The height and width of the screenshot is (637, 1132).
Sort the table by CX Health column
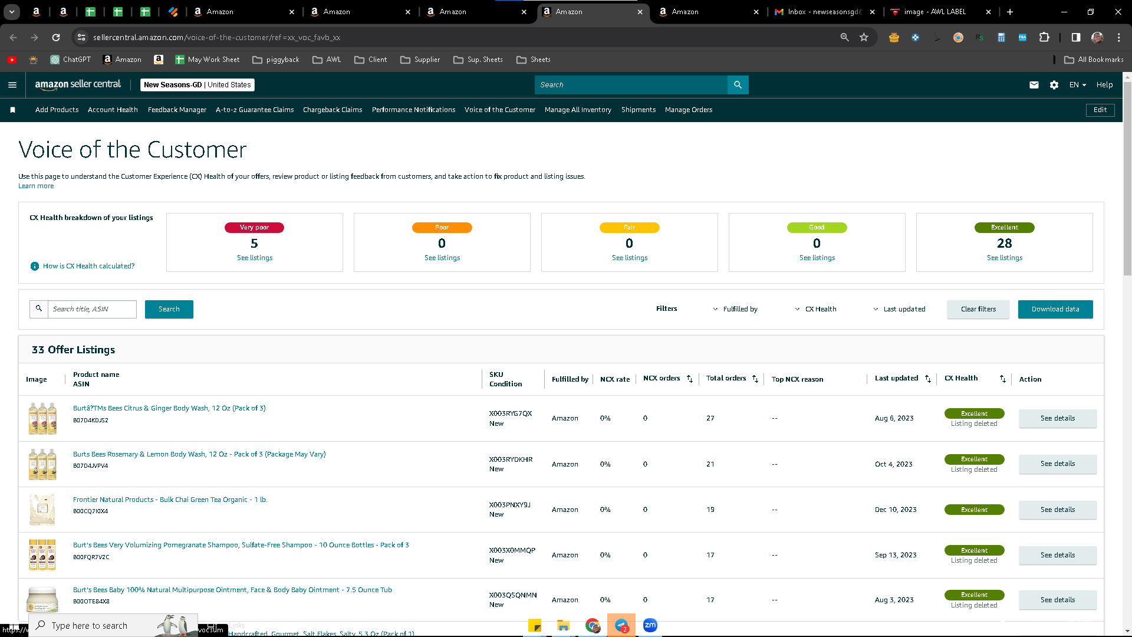1003,379
